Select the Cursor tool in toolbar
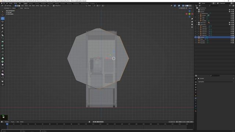The image size is (235, 132). 3,15
